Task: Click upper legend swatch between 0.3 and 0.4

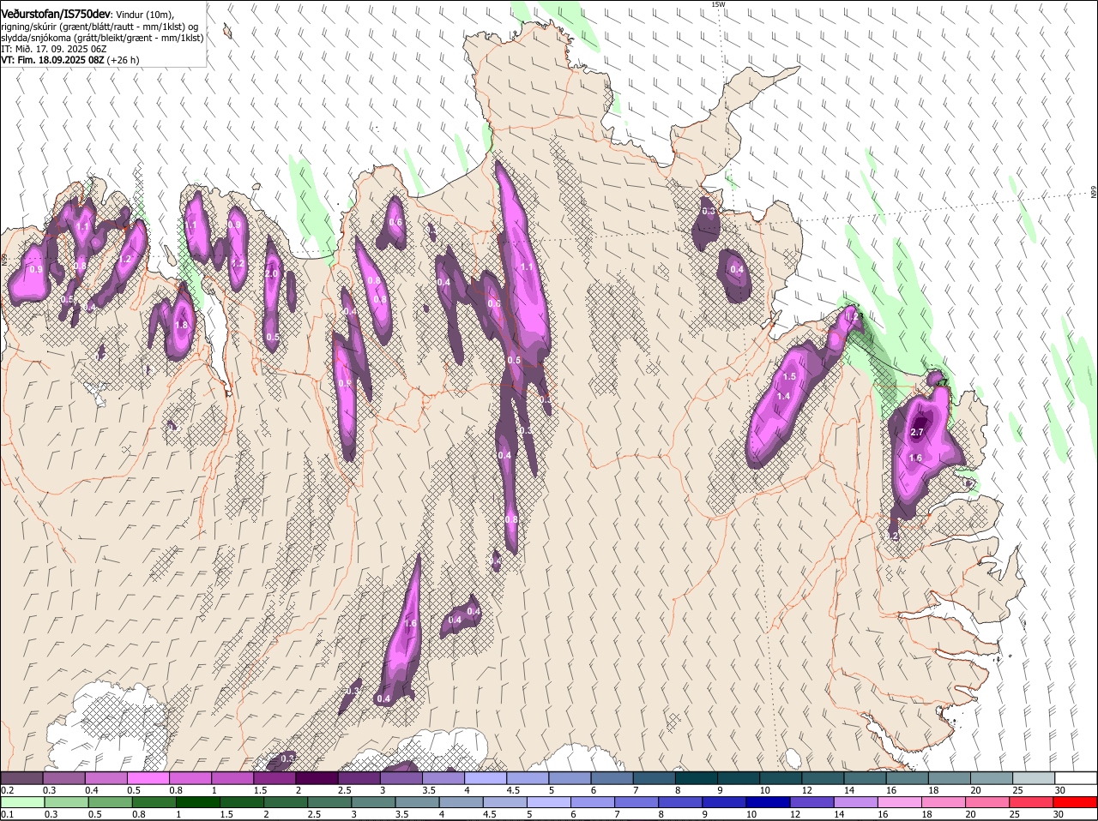Action: 63,777
